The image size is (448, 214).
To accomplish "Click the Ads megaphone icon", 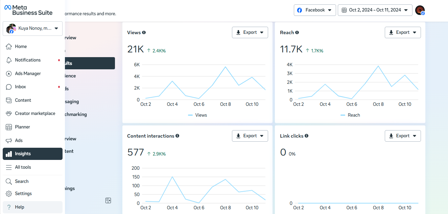I will pyautogui.click(x=9, y=140).
